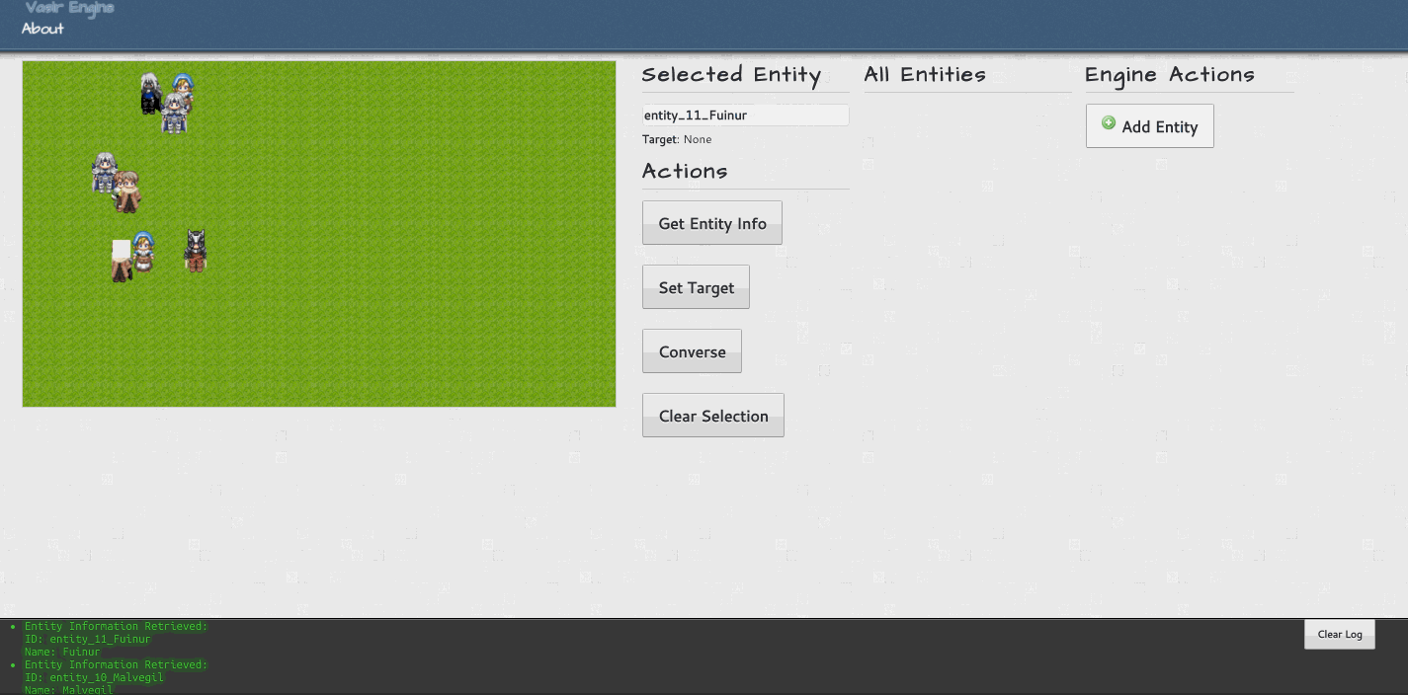Select the brown-coated brown-haired character sprite
1408x695 pixels.
126,193
